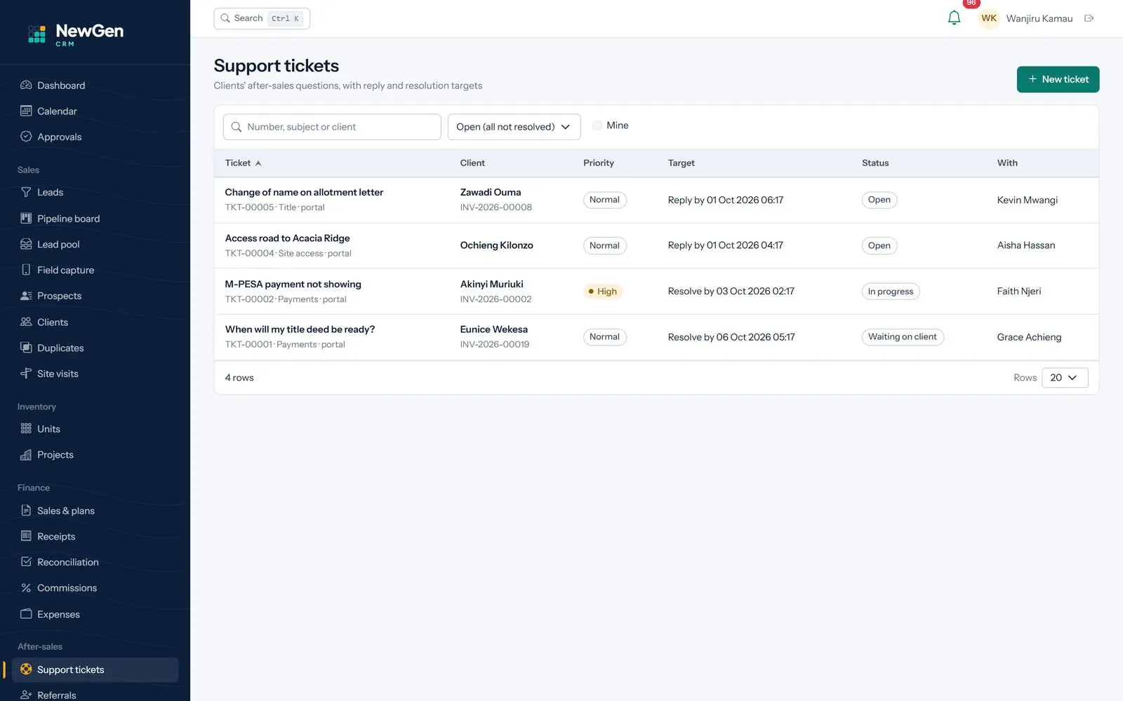Screen dimensions: 1123x701
Task: Click invoice INV-2026-00008 under Zawadi Ouma
Action: point(496,207)
